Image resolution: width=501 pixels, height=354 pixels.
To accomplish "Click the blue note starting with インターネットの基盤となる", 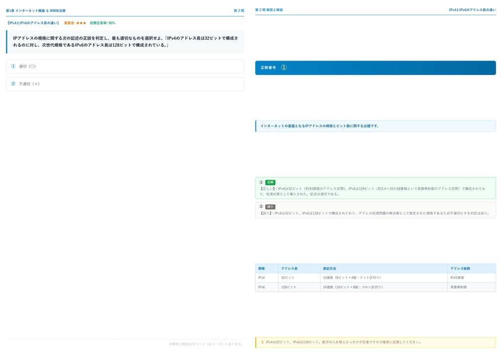I will [375, 126].
